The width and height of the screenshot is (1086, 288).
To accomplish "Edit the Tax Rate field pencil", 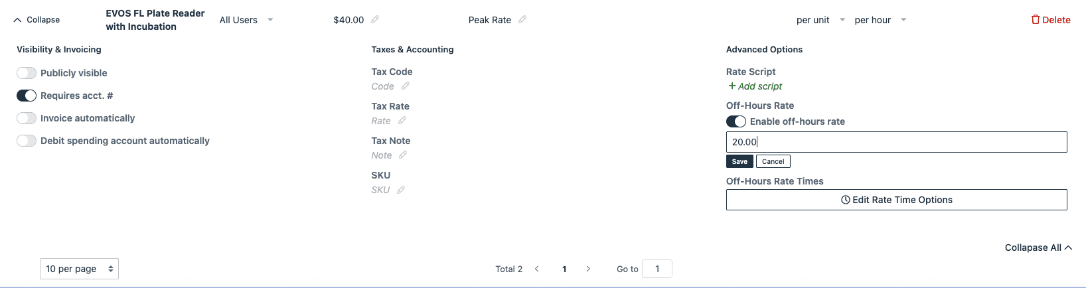I will coord(402,121).
